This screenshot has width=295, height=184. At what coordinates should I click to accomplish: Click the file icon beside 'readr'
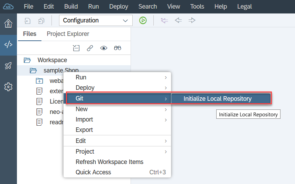click(39, 122)
